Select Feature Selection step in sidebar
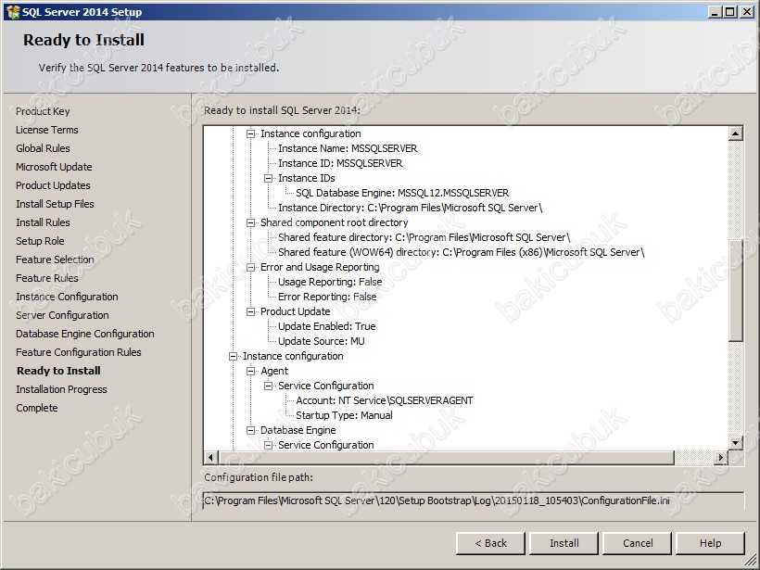Screen dimensions: 760x570 [55, 260]
